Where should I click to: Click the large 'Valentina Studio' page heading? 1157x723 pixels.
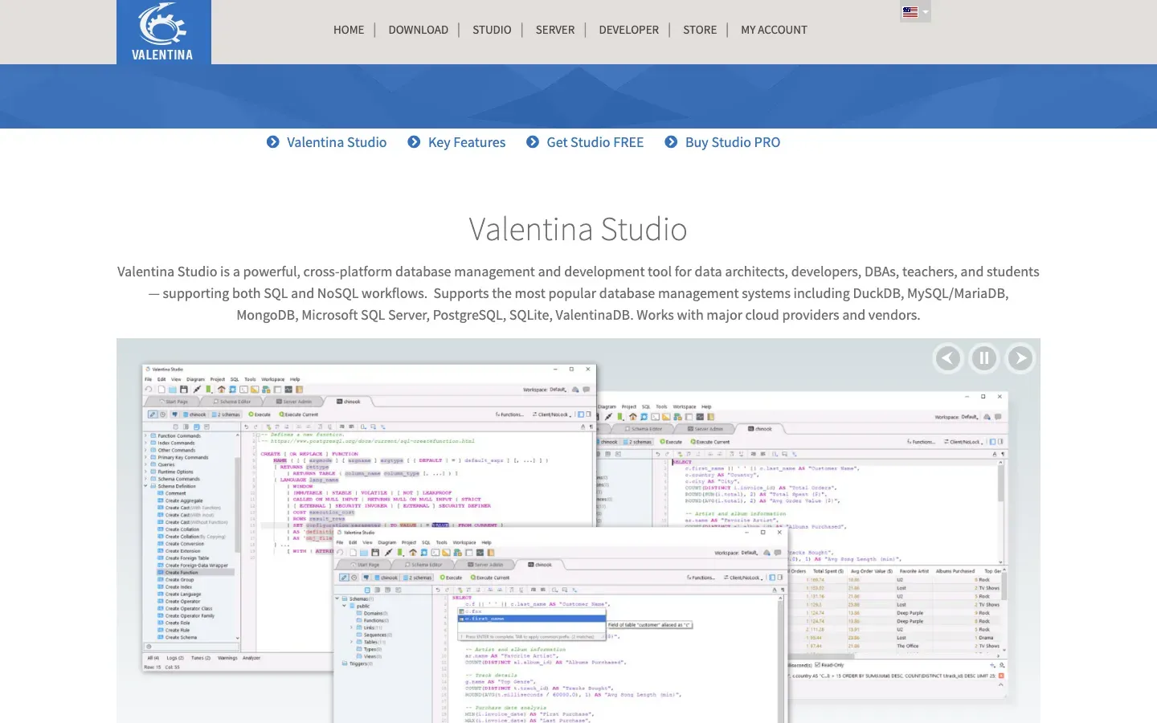(x=578, y=230)
